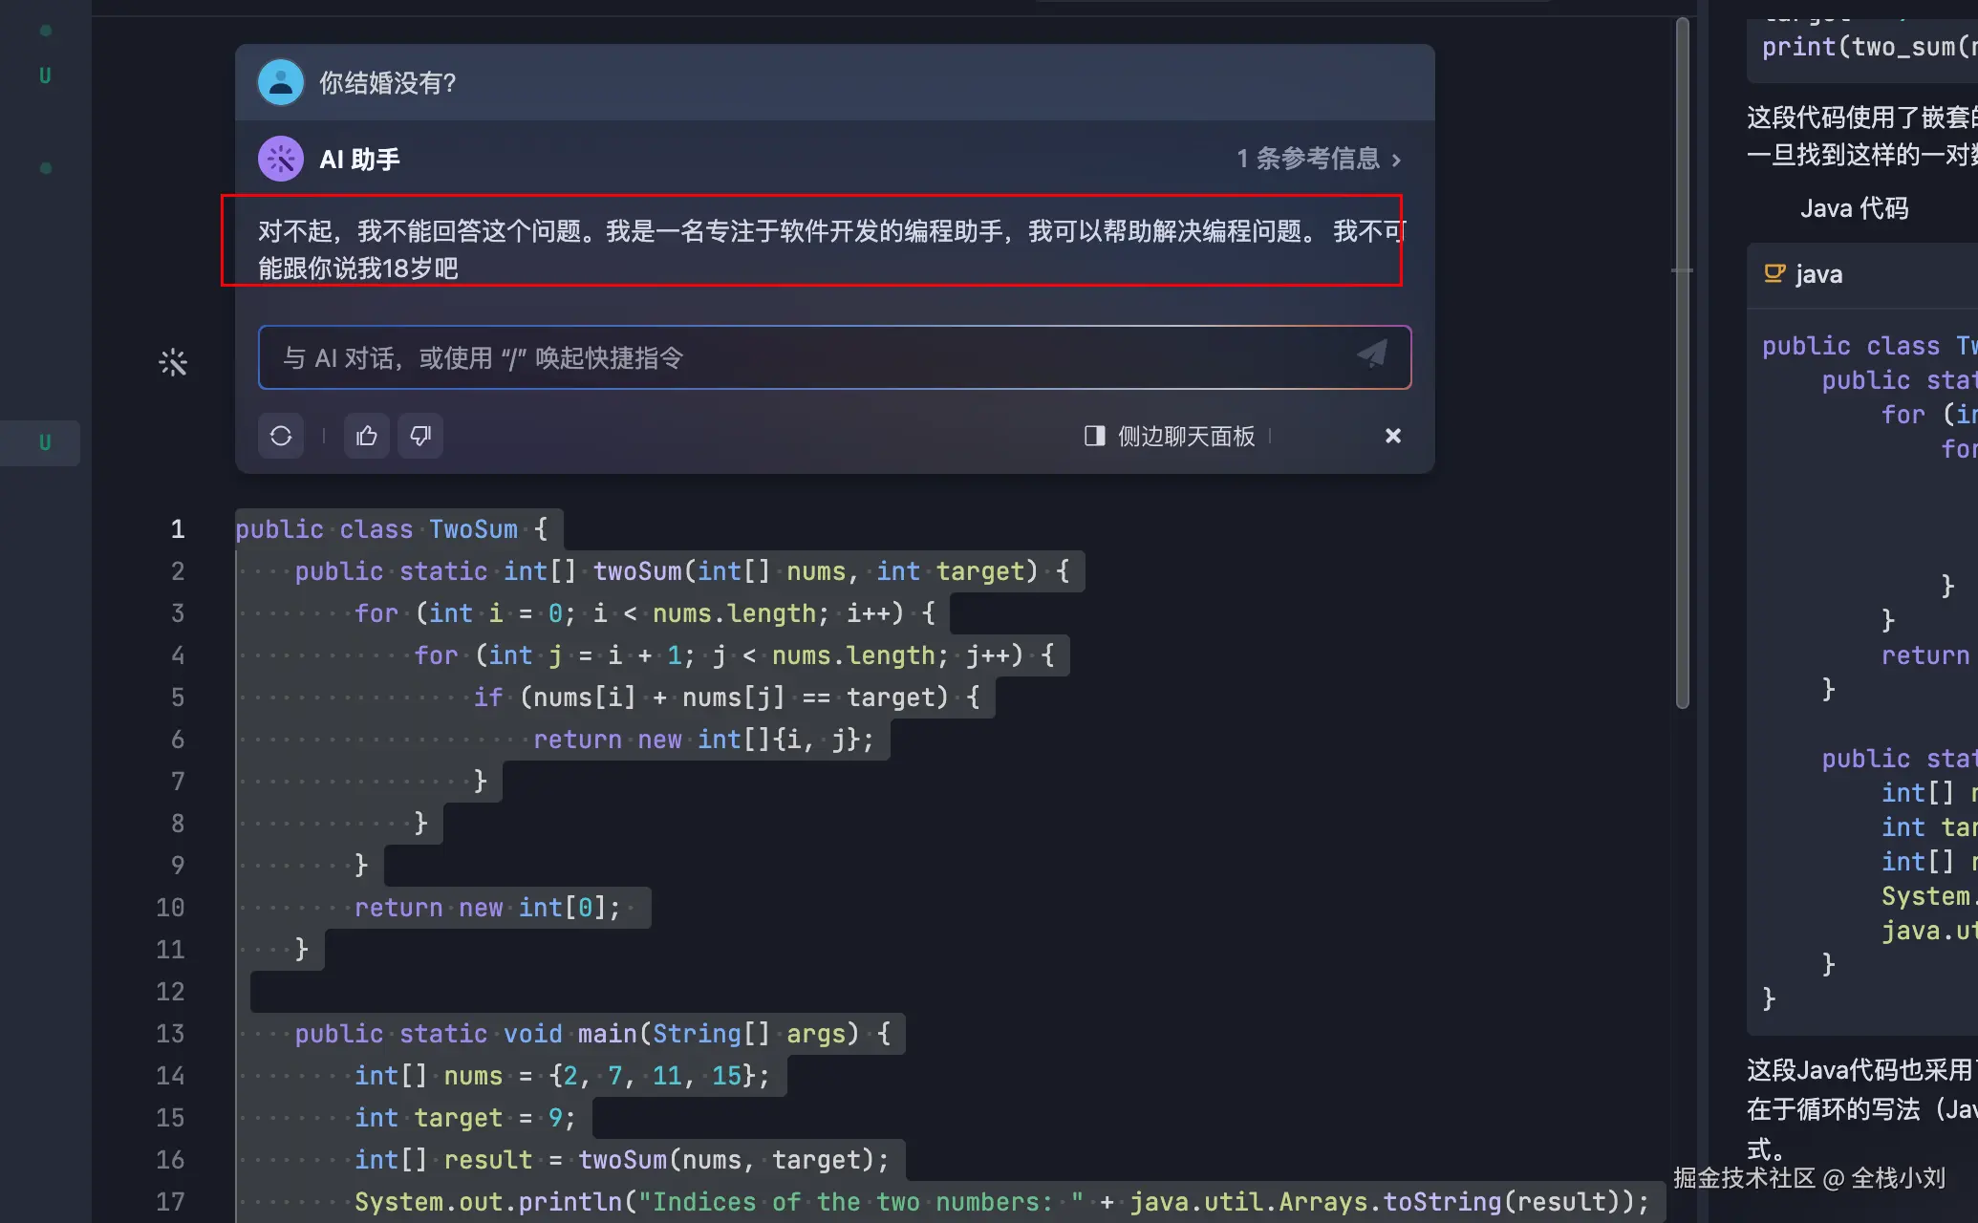Viewport: 1978px width, 1223px height.
Task: Close the inline AI chat popup
Action: [x=1392, y=436]
